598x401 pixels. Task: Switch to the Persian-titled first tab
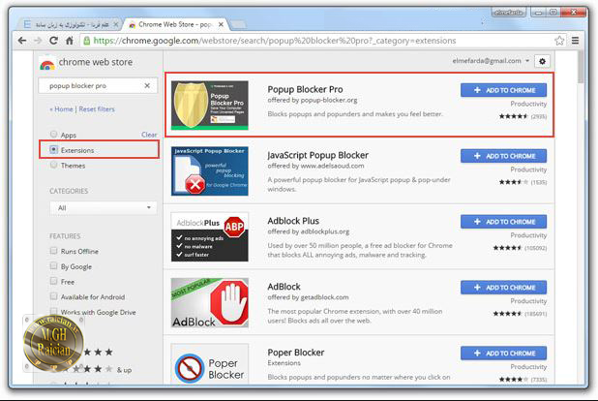click(71, 24)
